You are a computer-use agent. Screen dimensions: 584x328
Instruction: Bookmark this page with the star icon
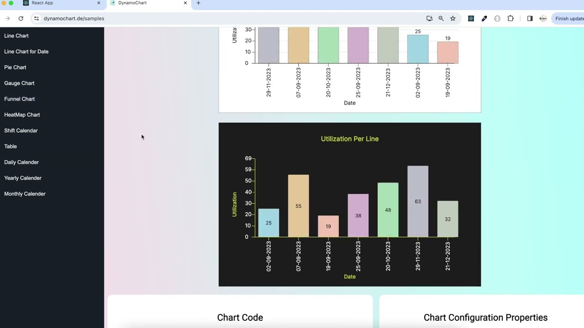pyautogui.click(x=453, y=18)
